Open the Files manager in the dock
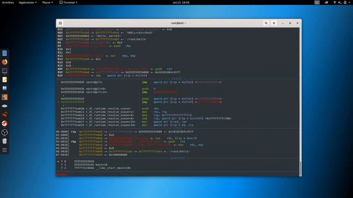The image size is (353, 198). pyautogui.click(x=4, y=53)
